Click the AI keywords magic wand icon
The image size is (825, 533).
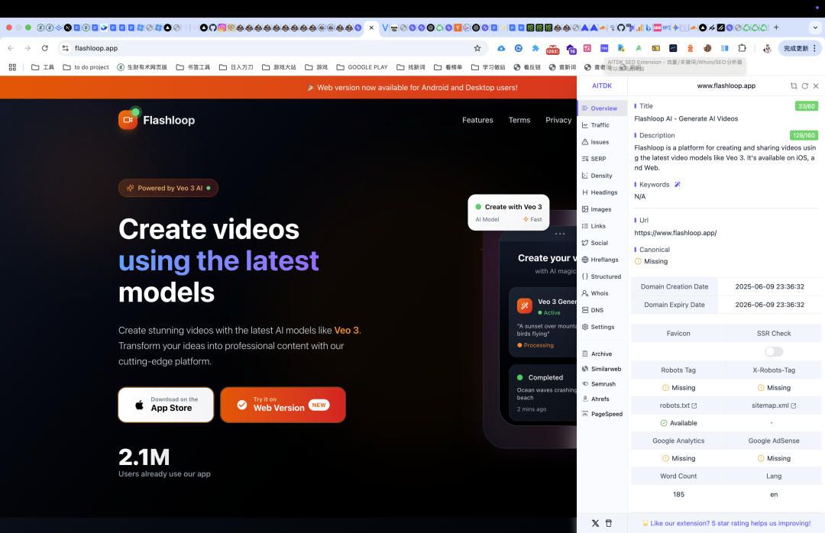(x=678, y=185)
